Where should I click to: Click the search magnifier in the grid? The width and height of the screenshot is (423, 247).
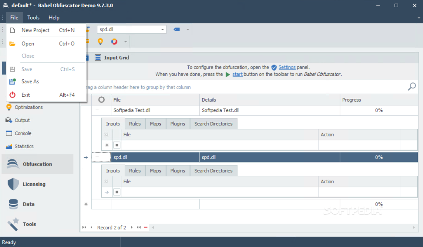pyautogui.click(x=412, y=87)
